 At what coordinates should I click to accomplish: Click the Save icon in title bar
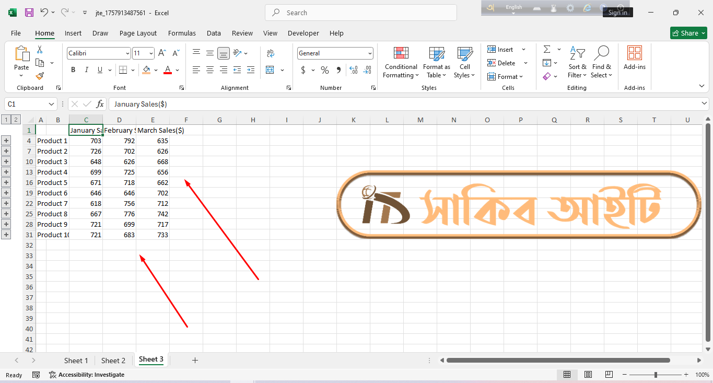pos(29,13)
